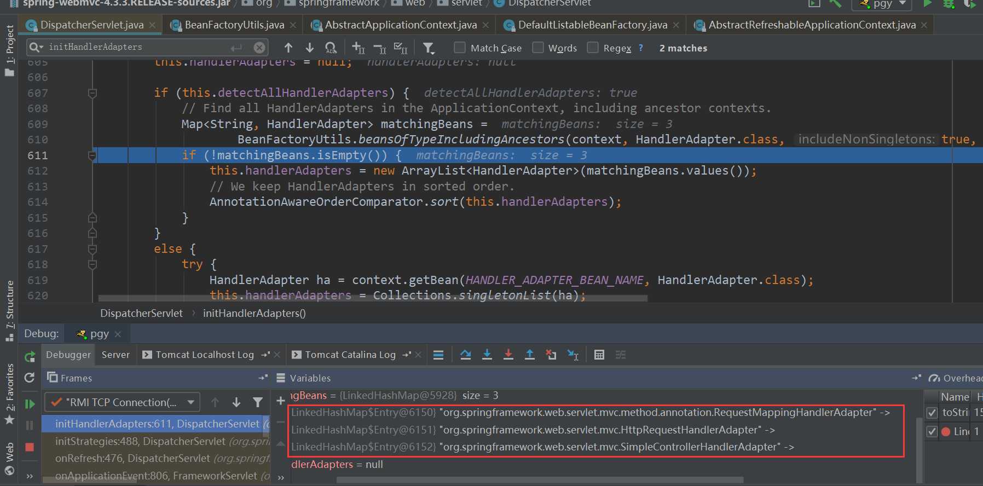Click Run to Cursor icon
Screen dimensions: 983x486
pyautogui.click(x=573, y=355)
